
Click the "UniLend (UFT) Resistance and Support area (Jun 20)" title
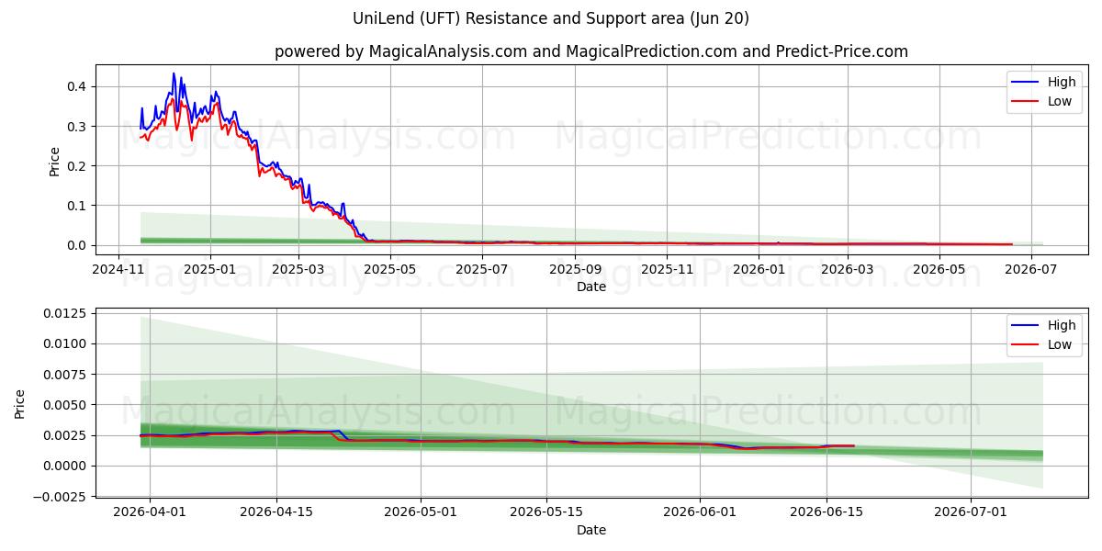coord(551,18)
